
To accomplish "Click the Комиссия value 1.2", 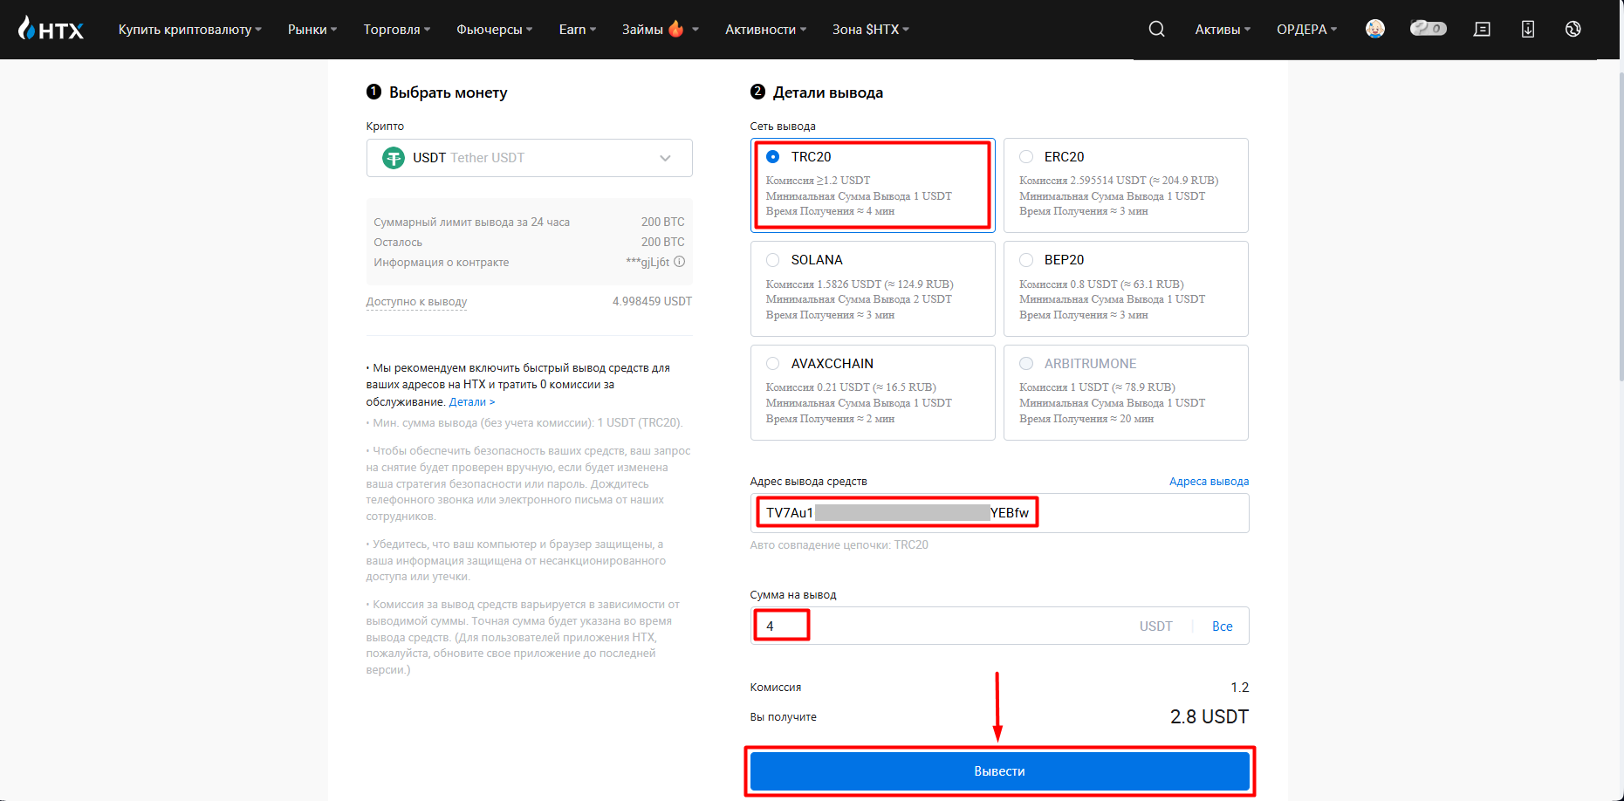I will 1240,688.
